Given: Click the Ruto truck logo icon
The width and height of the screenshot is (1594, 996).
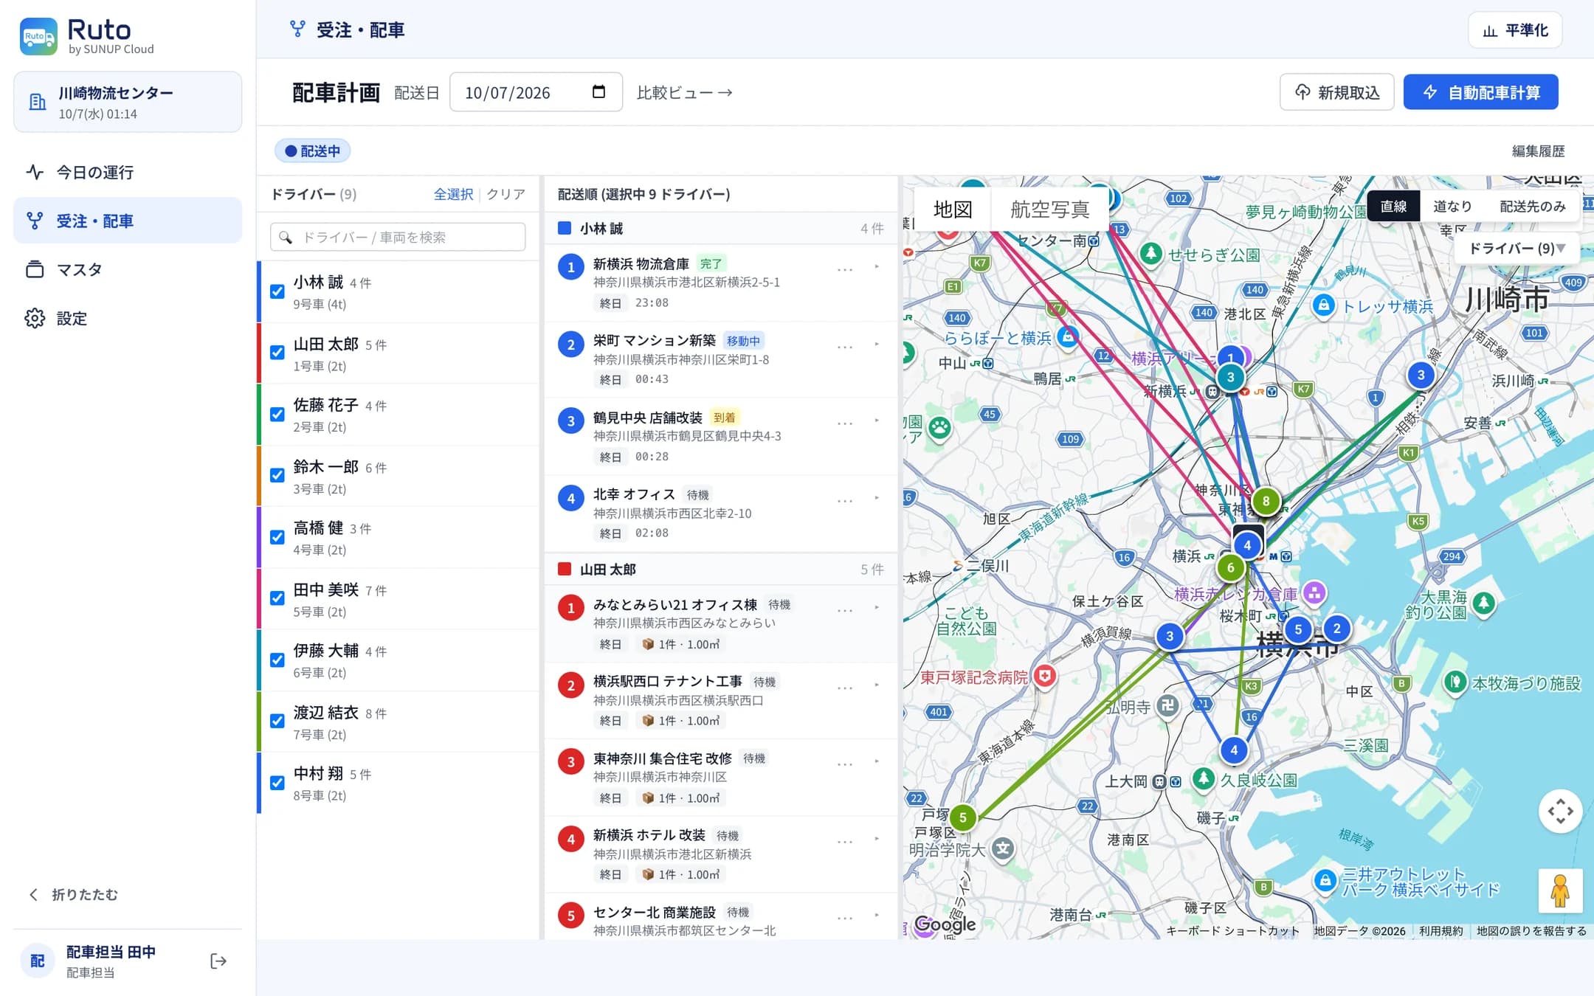Looking at the screenshot, I should pyautogui.click(x=38, y=36).
